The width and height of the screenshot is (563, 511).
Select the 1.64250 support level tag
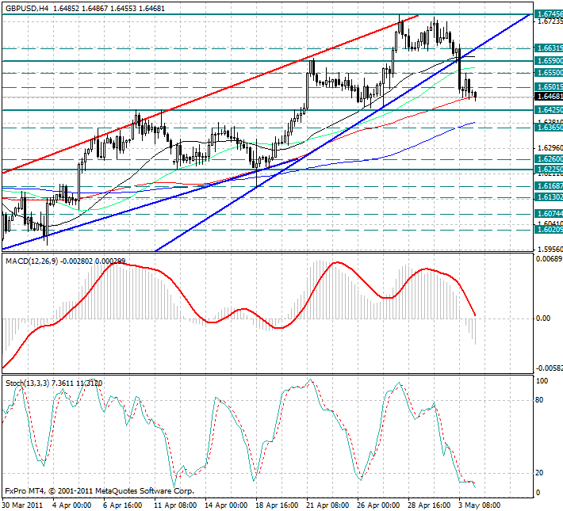coord(549,110)
